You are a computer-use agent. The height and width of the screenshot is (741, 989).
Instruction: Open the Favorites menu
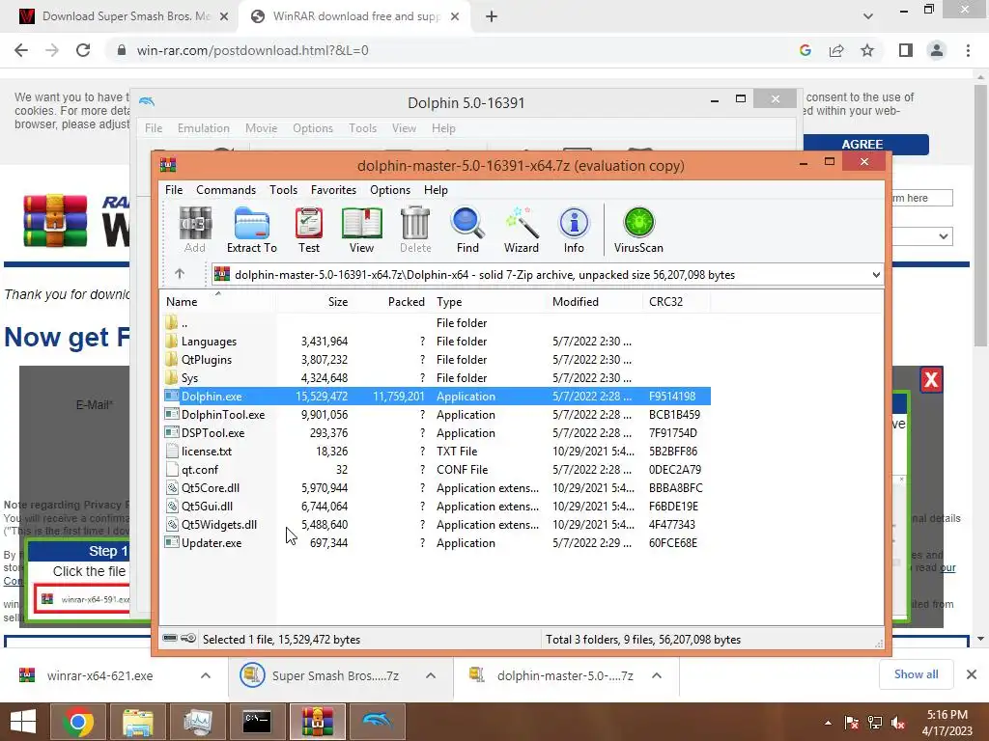click(x=333, y=190)
